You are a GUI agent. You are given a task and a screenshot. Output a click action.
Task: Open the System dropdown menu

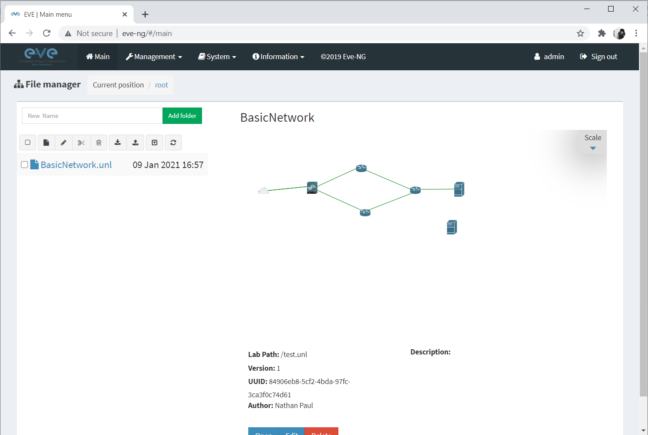pos(217,56)
